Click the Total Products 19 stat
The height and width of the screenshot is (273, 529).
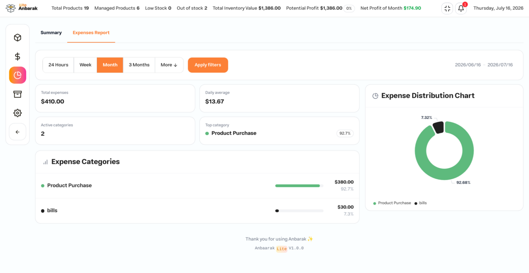(70, 8)
